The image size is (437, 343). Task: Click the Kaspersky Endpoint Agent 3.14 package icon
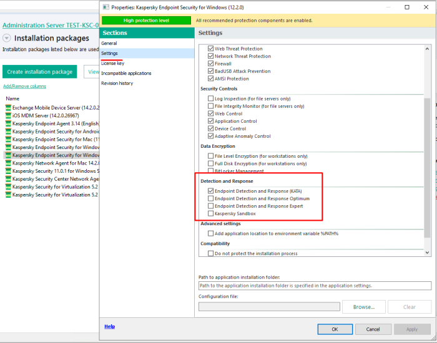click(8, 123)
